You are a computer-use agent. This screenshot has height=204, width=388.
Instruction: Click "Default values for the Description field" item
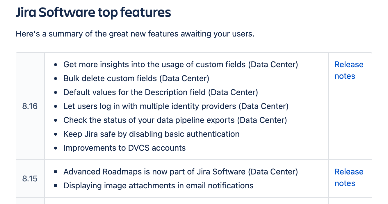tap(161, 92)
